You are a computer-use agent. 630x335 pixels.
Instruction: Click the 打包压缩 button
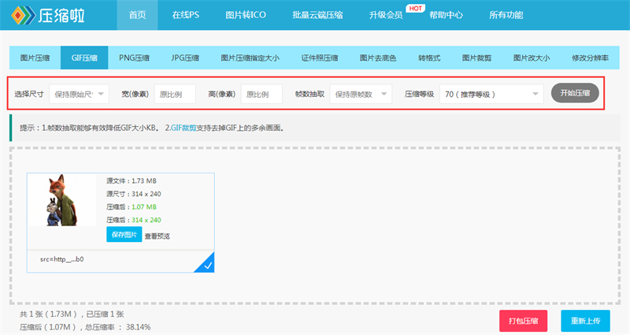(x=523, y=321)
